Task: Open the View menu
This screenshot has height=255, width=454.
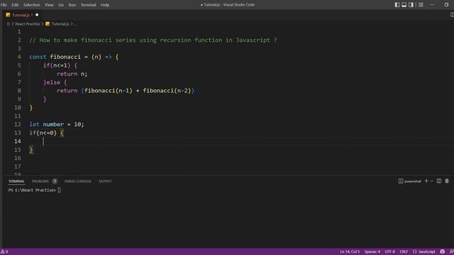Action: (x=49, y=5)
